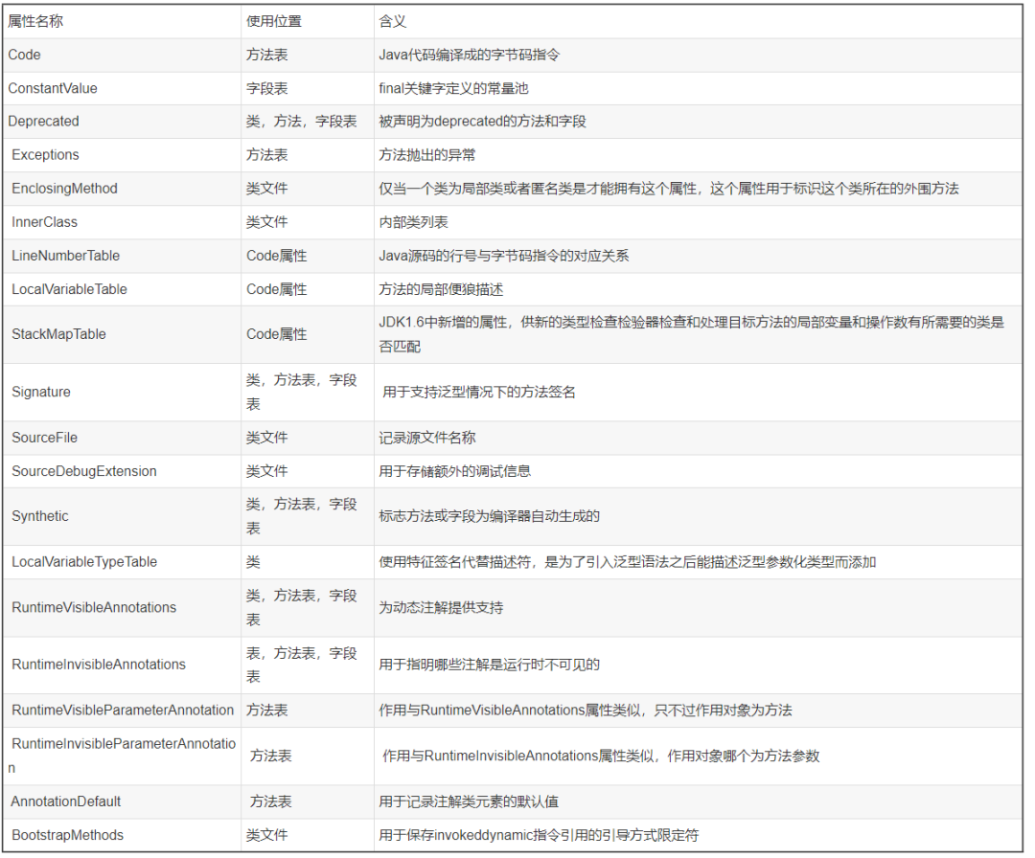
Task: Click '类，方法表，字段表' in Signature row
Action: [x=301, y=392]
